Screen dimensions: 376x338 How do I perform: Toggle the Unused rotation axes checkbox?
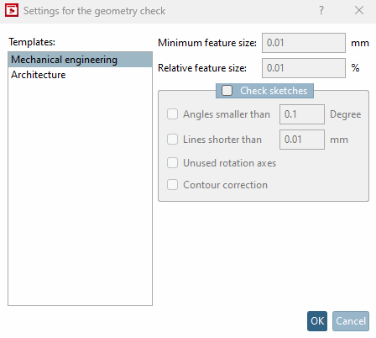tap(172, 163)
